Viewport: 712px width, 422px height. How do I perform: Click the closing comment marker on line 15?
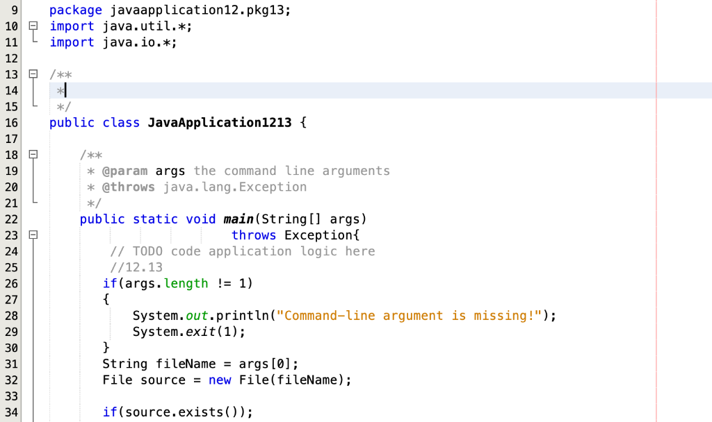pos(64,107)
